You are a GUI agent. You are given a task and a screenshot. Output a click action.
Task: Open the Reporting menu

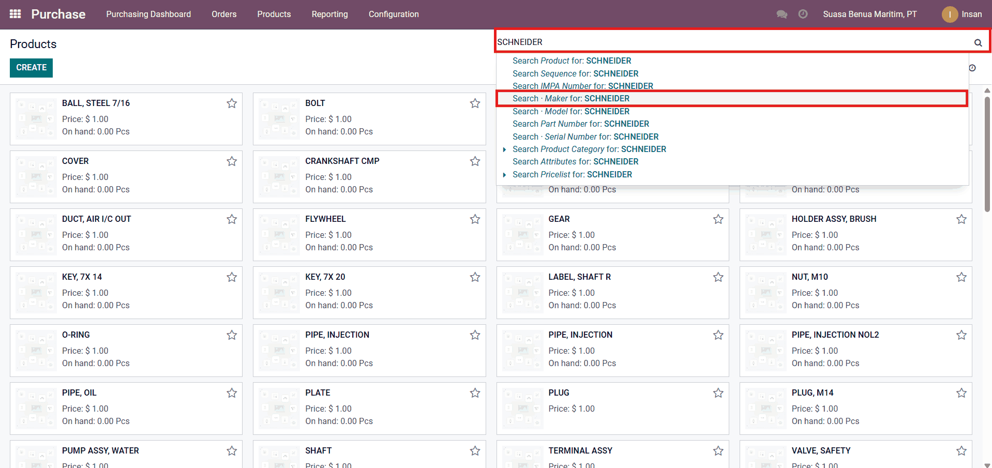[x=329, y=14]
